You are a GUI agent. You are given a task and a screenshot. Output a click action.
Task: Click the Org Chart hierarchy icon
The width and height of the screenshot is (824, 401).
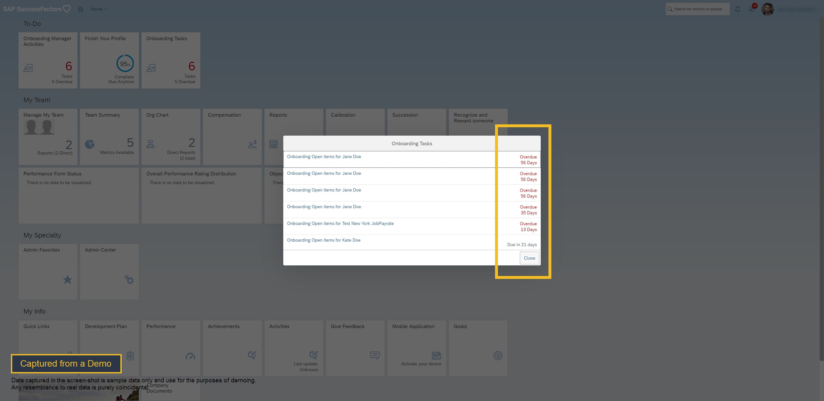coord(150,144)
